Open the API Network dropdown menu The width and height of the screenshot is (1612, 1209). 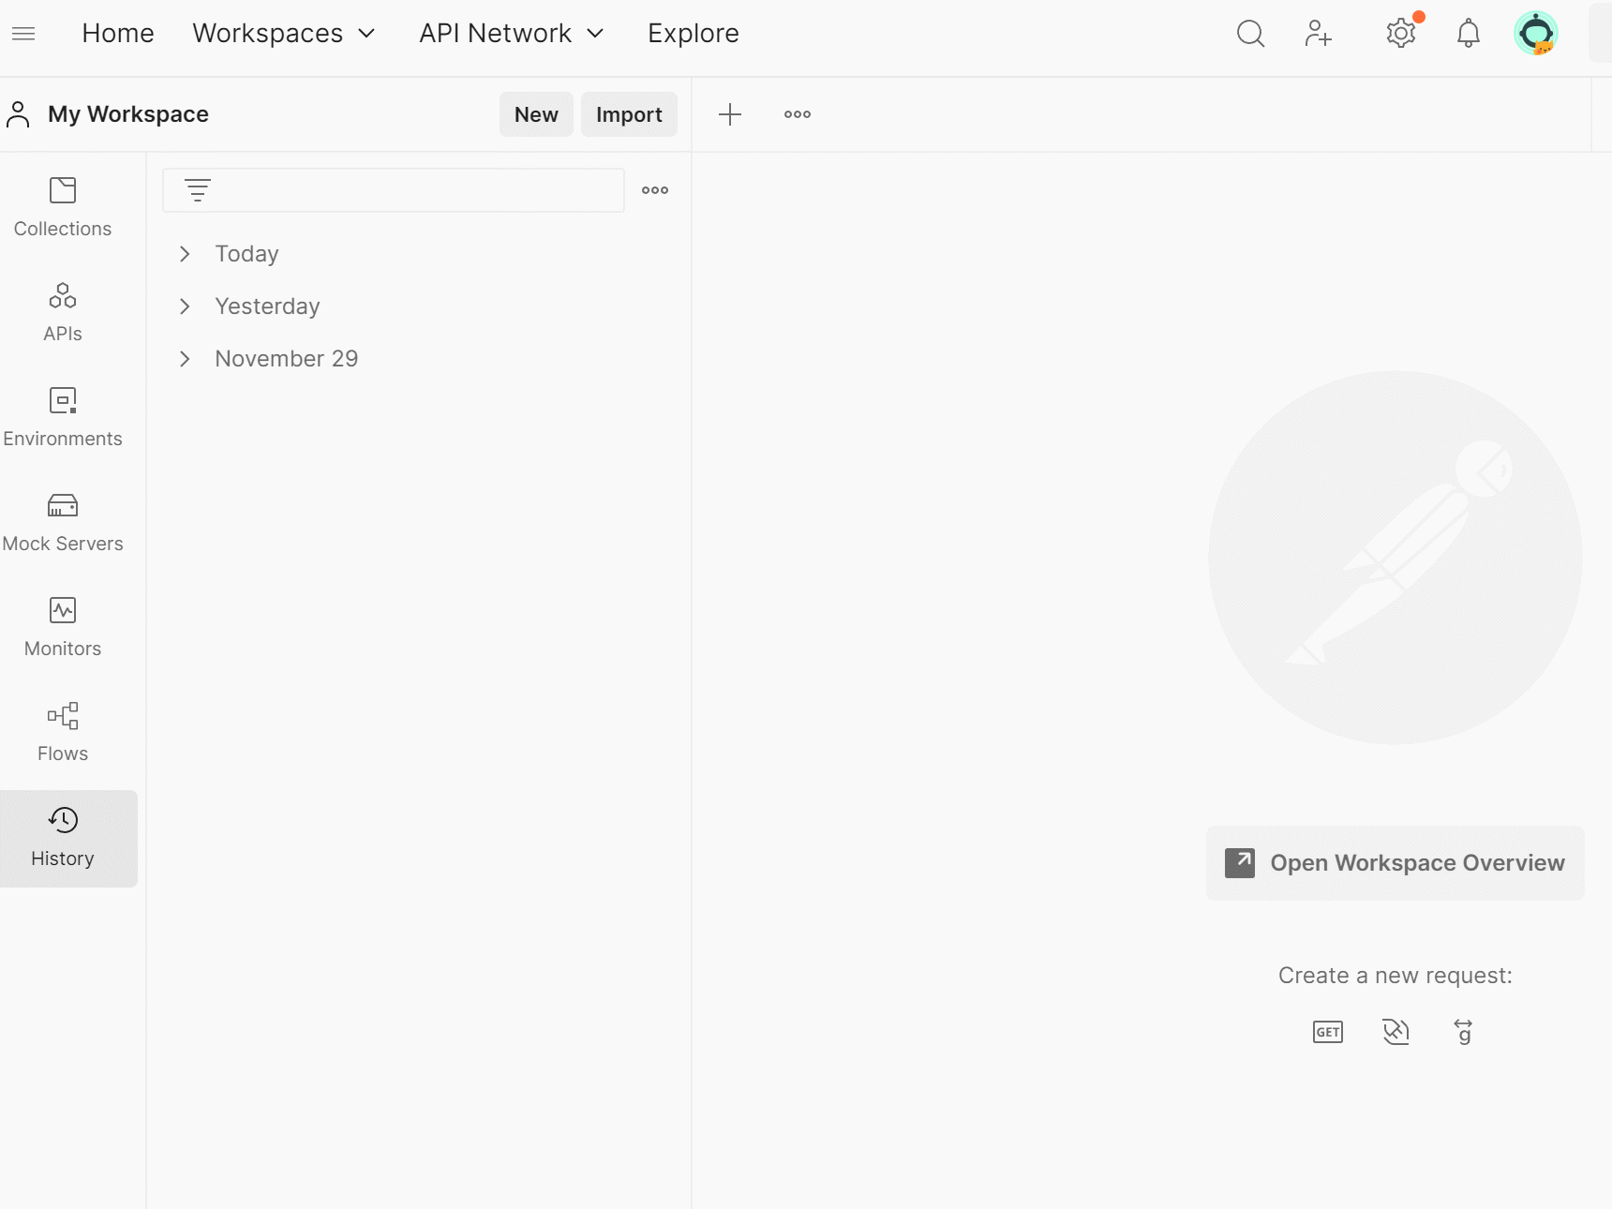coord(512,34)
